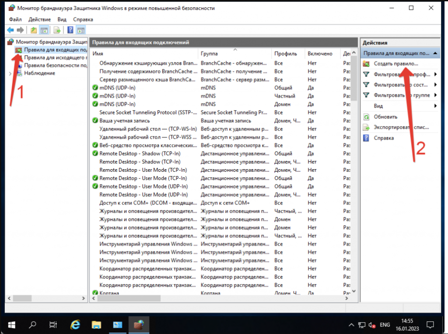Toggle the action pane toolbar icon

pos(81,30)
